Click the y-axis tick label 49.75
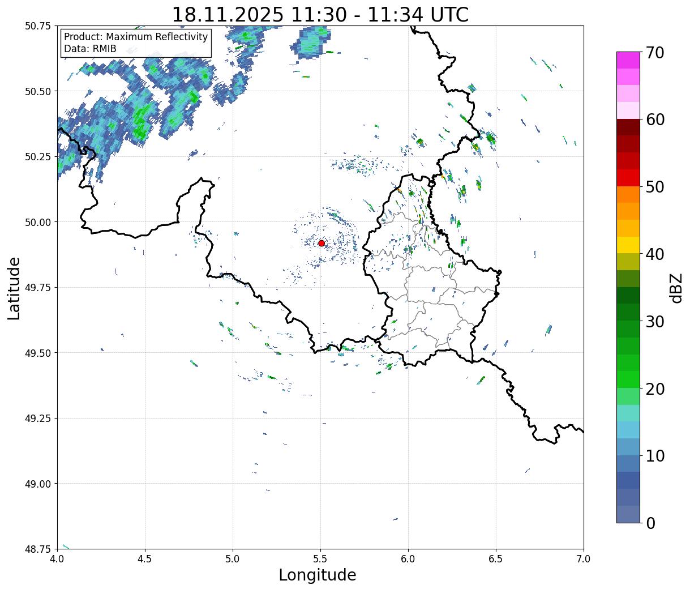 click(38, 287)
